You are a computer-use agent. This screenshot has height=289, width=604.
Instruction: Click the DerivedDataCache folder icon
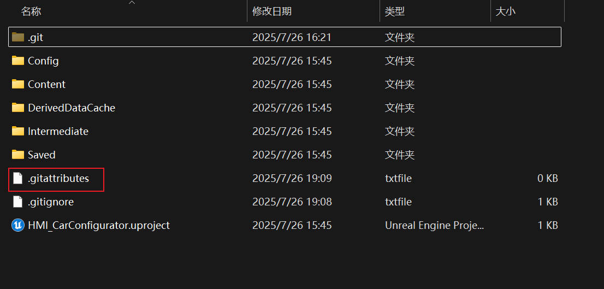17,108
